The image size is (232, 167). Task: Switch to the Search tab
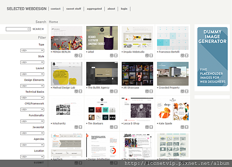point(41,22)
